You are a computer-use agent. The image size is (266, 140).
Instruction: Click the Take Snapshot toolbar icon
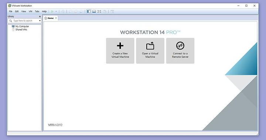pos(71,11)
